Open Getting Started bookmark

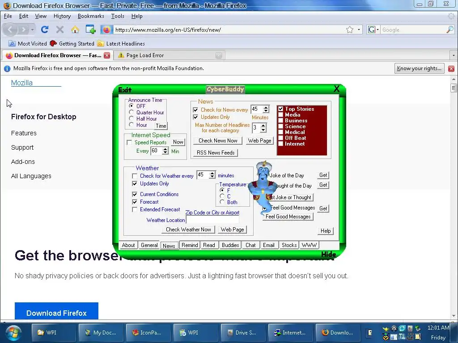click(x=72, y=43)
